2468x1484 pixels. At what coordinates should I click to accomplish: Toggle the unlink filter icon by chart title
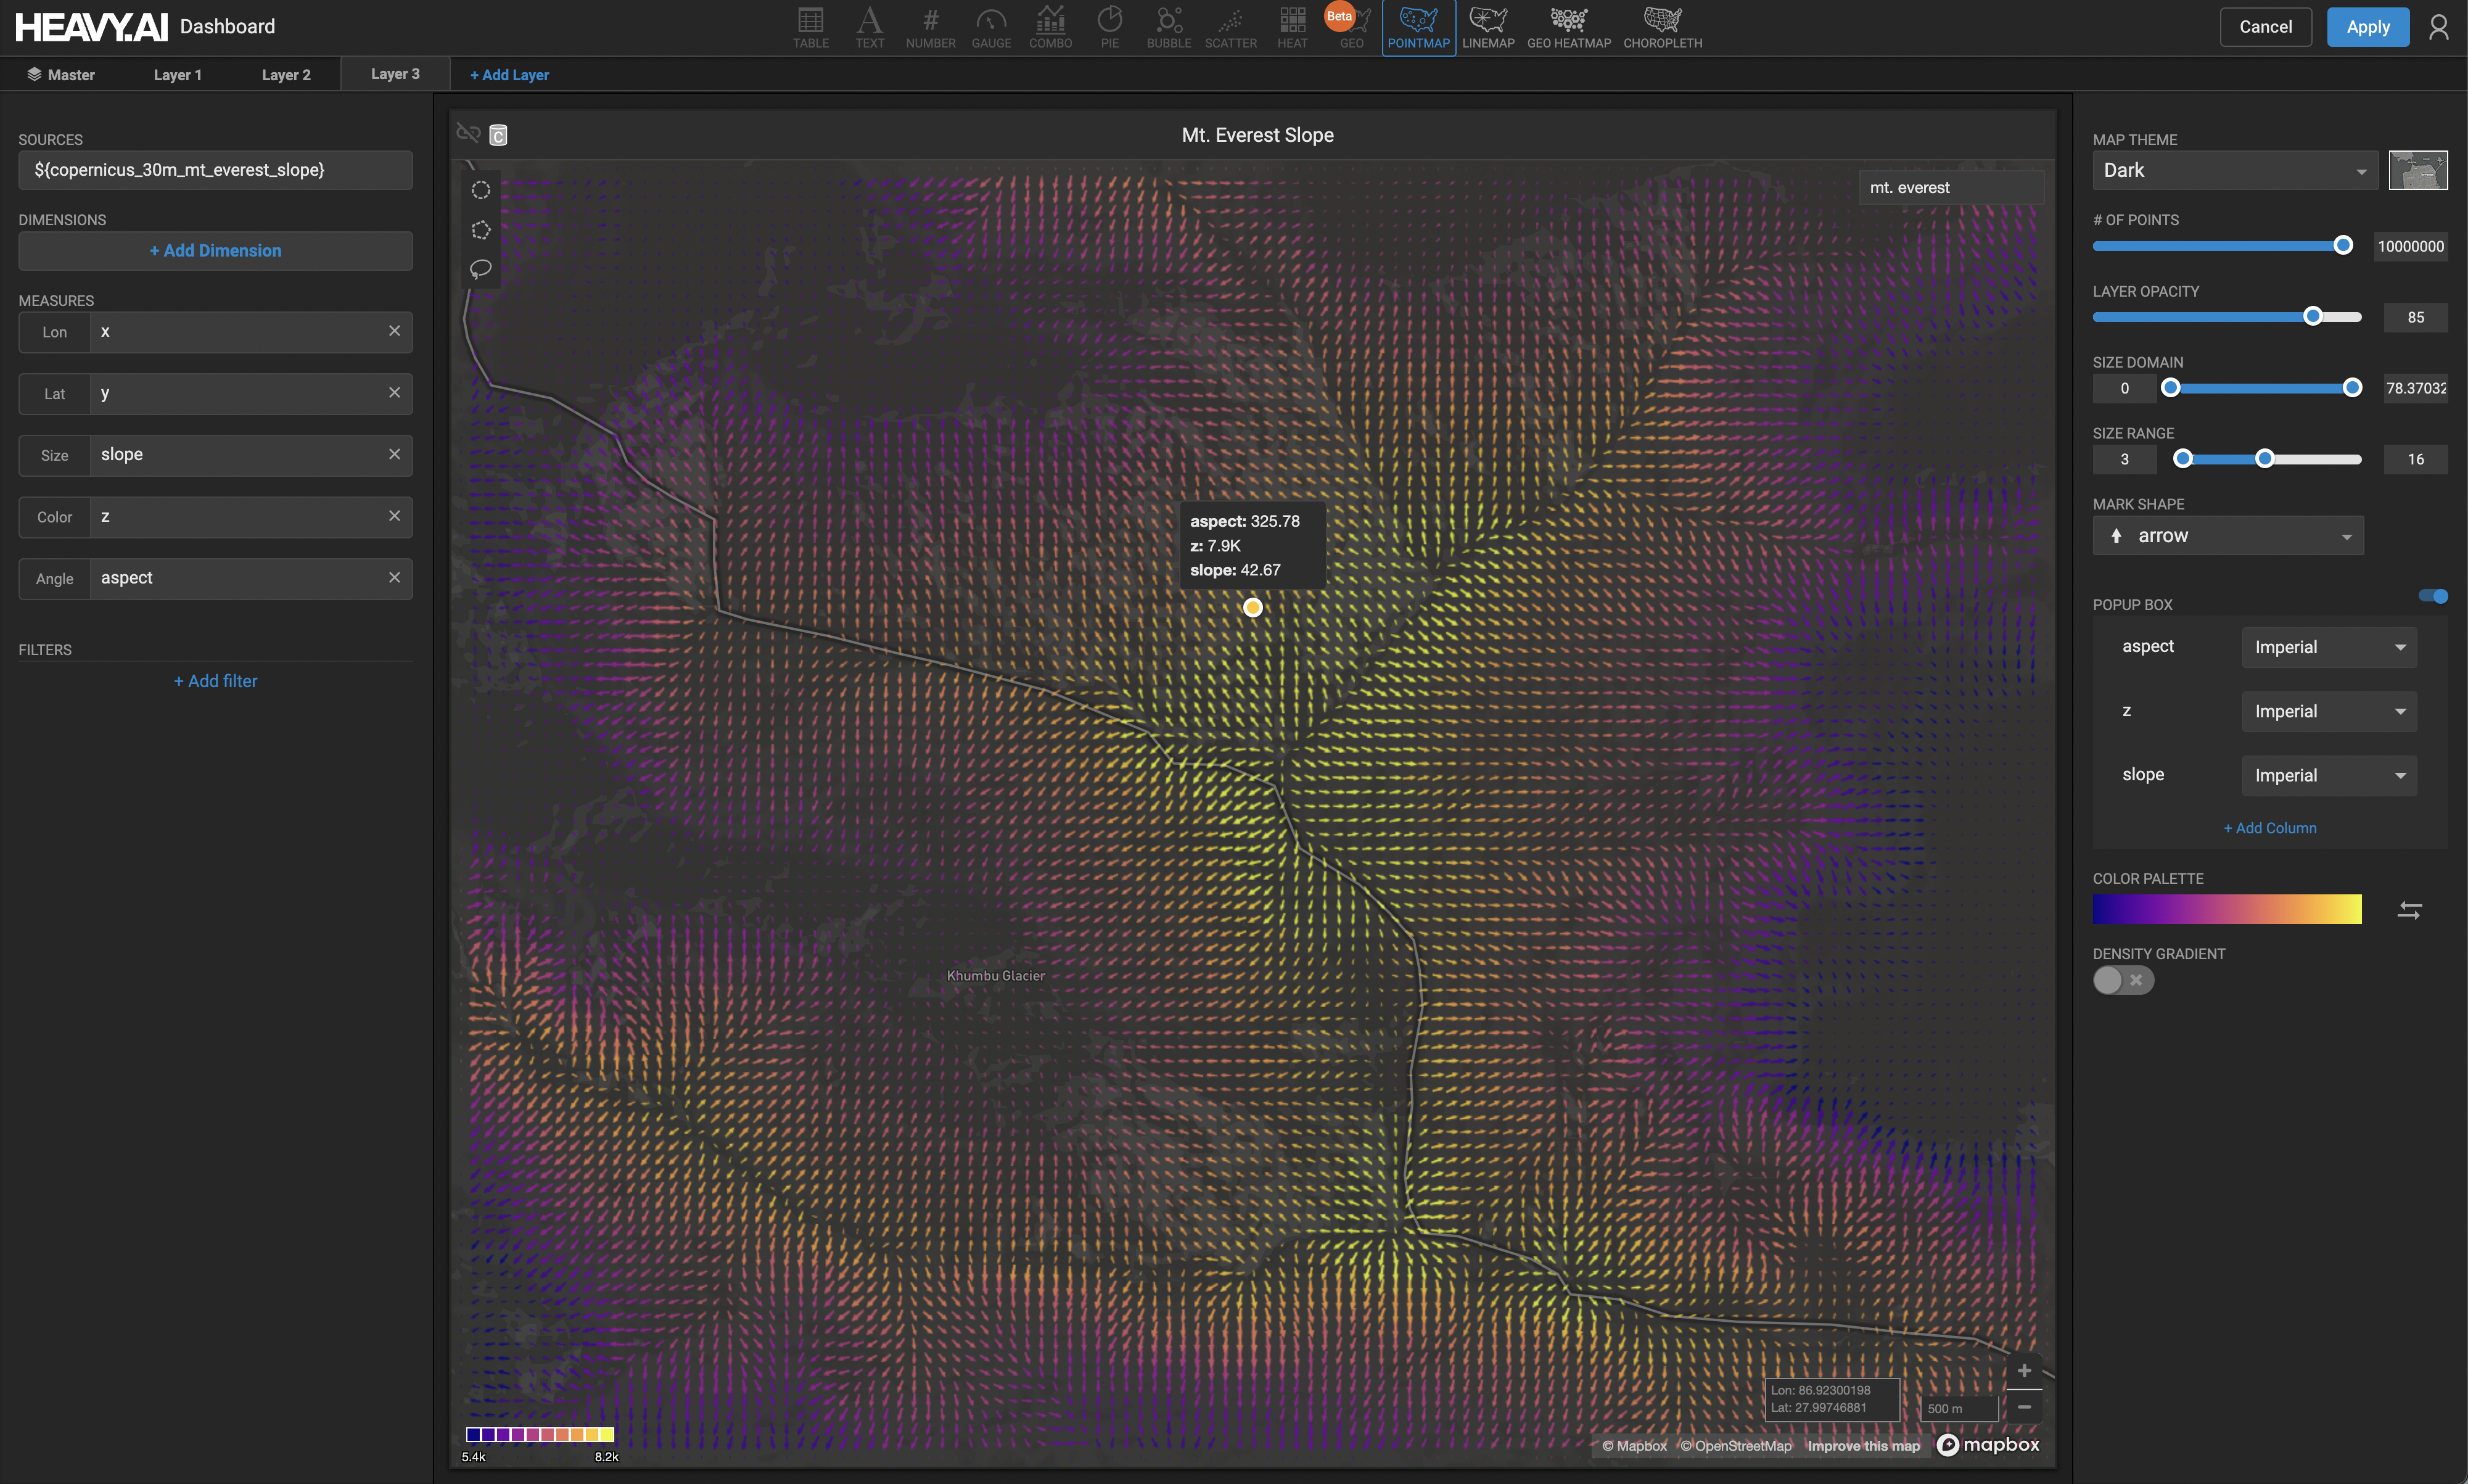468,133
